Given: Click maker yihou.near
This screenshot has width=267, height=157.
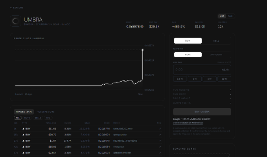Looking at the screenshot, I should click(x=119, y=147).
